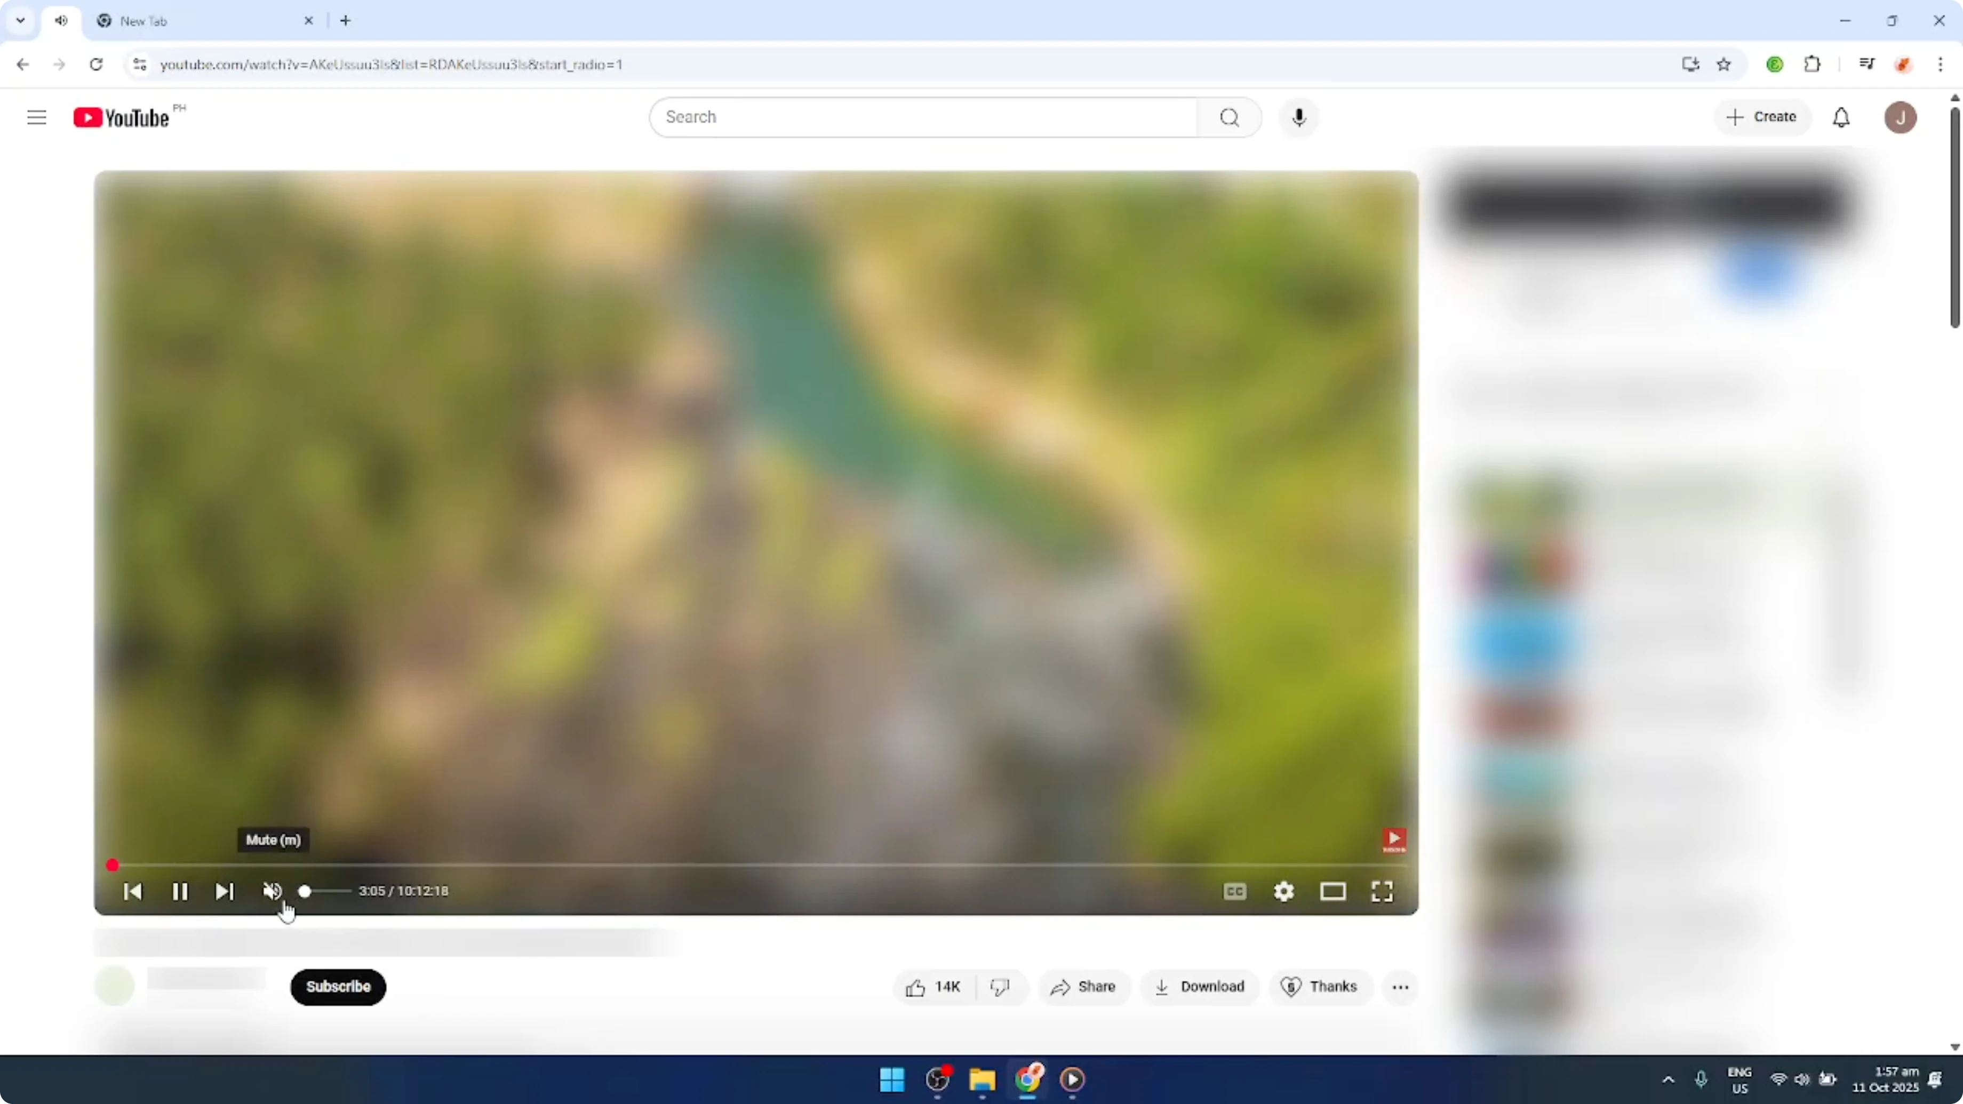Open the YouTube guide hamburger menu
Viewport: 1963px width, 1104px height.
pyautogui.click(x=36, y=117)
